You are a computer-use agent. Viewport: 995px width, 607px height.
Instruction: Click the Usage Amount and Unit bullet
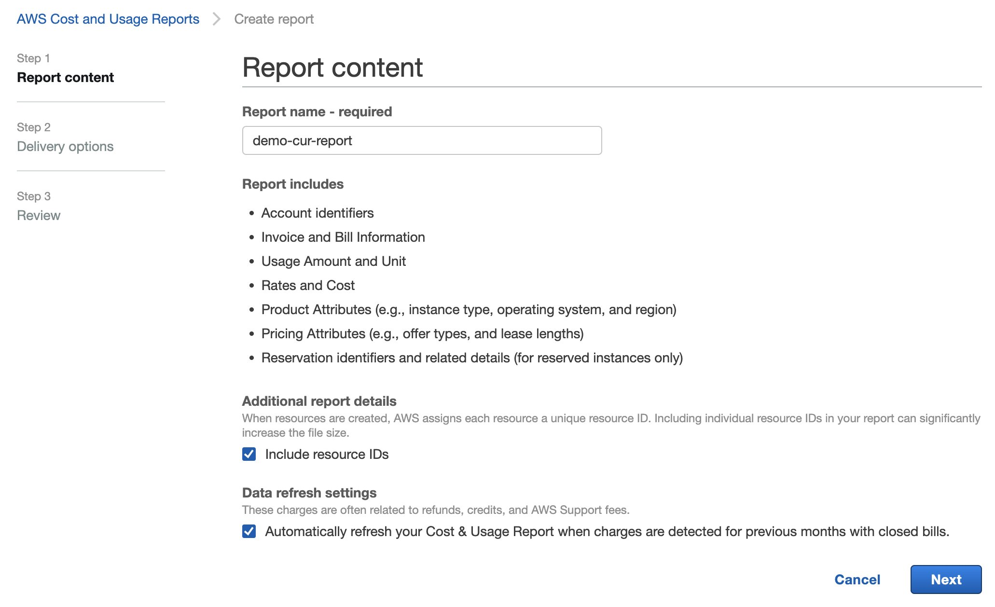click(333, 261)
